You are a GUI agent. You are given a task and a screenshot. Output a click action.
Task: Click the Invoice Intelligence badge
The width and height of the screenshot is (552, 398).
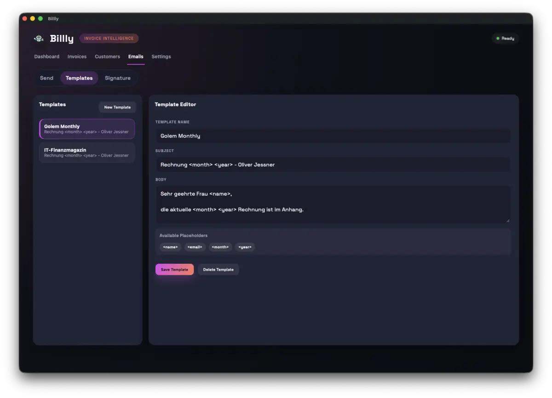tap(109, 38)
